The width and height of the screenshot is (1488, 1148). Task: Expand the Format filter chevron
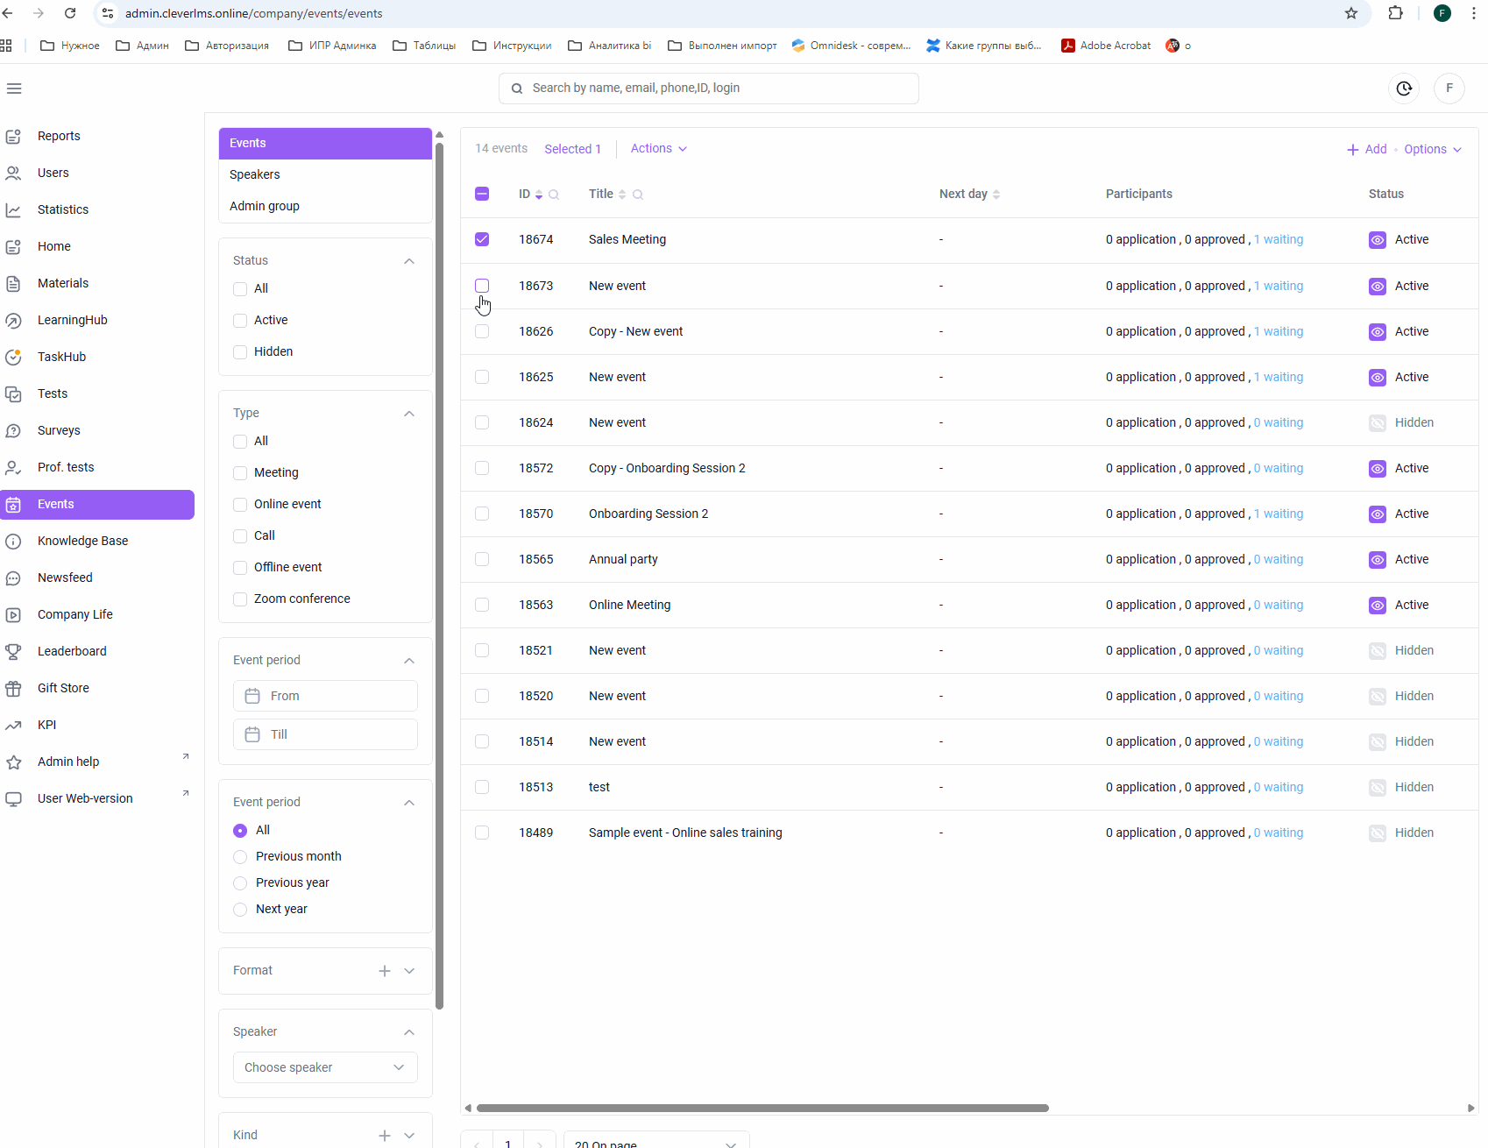(409, 971)
